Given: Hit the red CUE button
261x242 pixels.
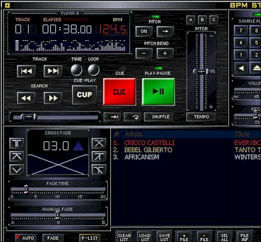Looking at the screenshot, I should point(119,92).
